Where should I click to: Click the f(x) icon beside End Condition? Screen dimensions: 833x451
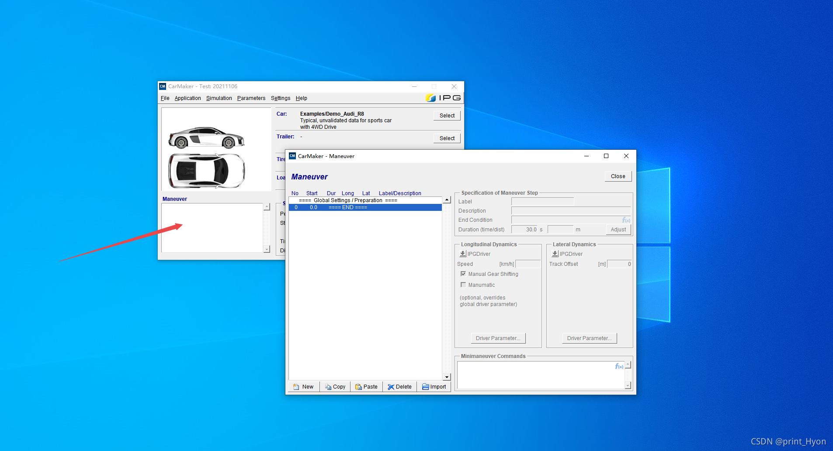(626, 220)
